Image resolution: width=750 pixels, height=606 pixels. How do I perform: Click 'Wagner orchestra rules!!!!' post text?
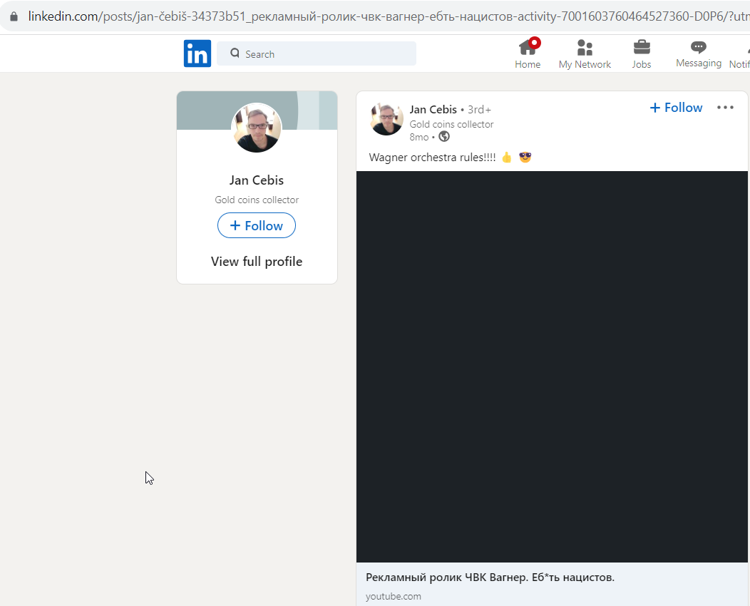(x=432, y=158)
